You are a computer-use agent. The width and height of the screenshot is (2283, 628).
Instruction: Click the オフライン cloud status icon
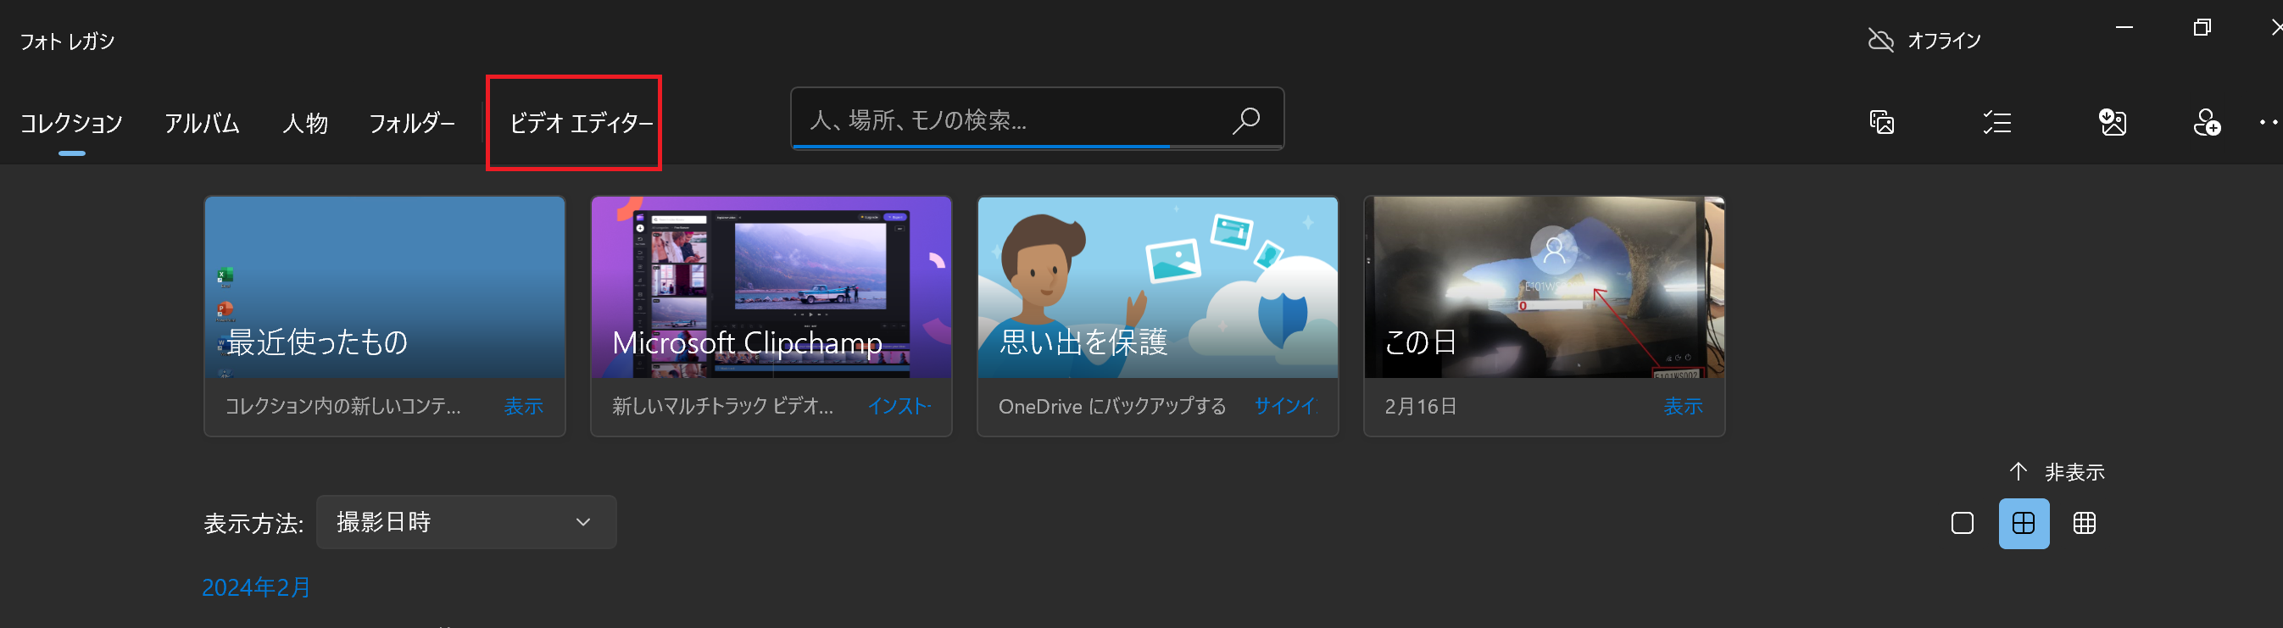pyautogui.click(x=1880, y=41)
